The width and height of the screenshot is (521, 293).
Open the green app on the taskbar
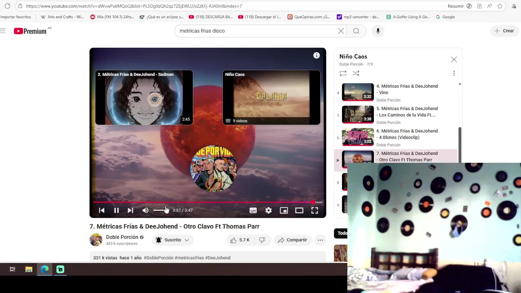(60, 269)
